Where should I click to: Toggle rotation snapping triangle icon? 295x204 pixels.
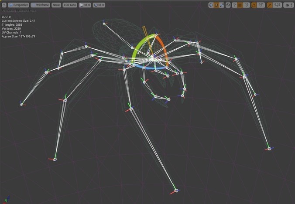coord(254,5)
